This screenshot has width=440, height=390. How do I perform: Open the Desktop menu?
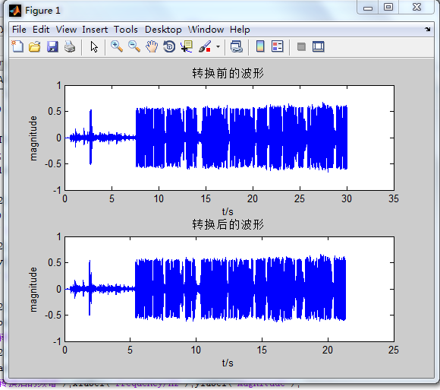coord(163,30)
